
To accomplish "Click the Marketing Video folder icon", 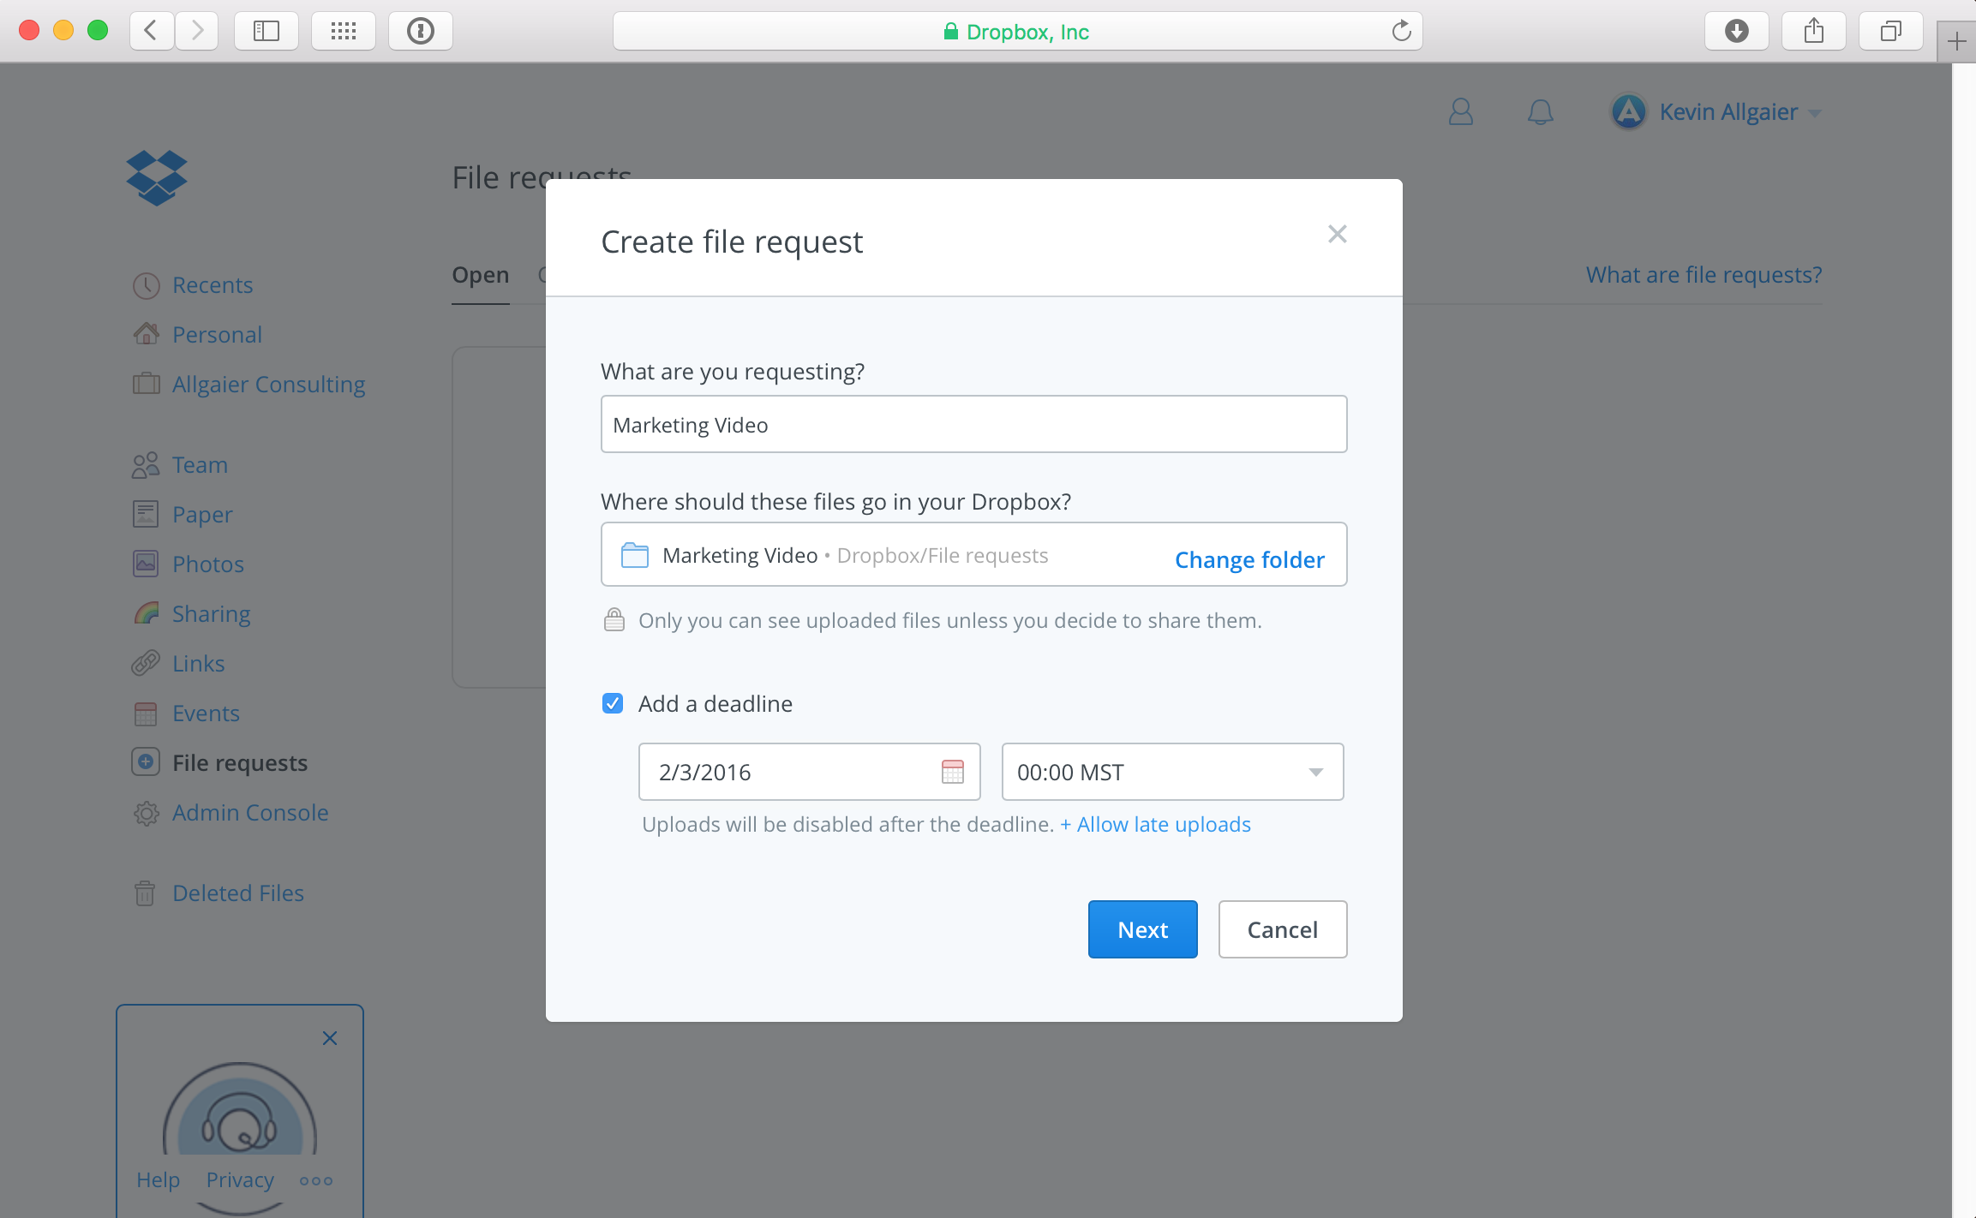I will (x=634, y=555).
